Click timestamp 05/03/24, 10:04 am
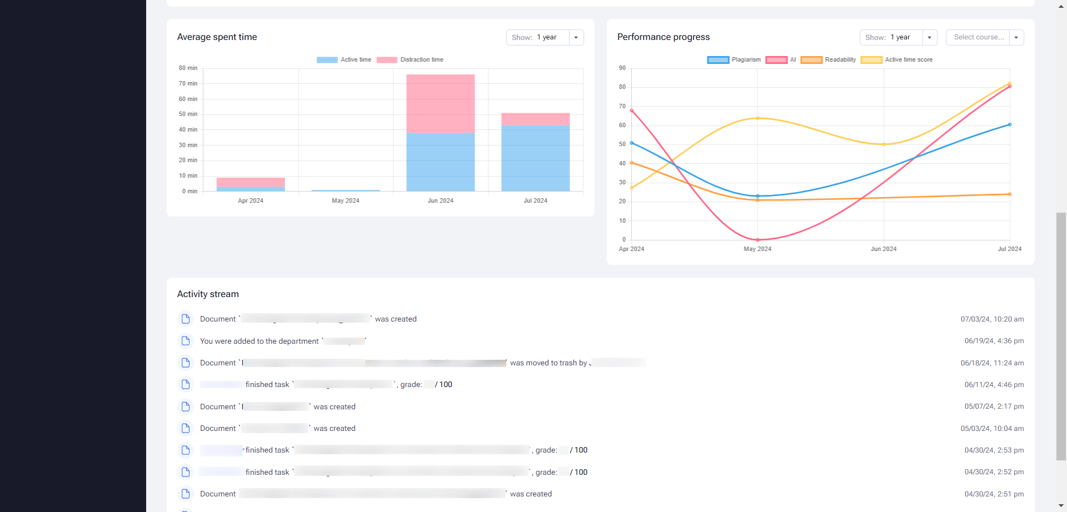Screen dimensions: 1067x512 click(992, 429)
